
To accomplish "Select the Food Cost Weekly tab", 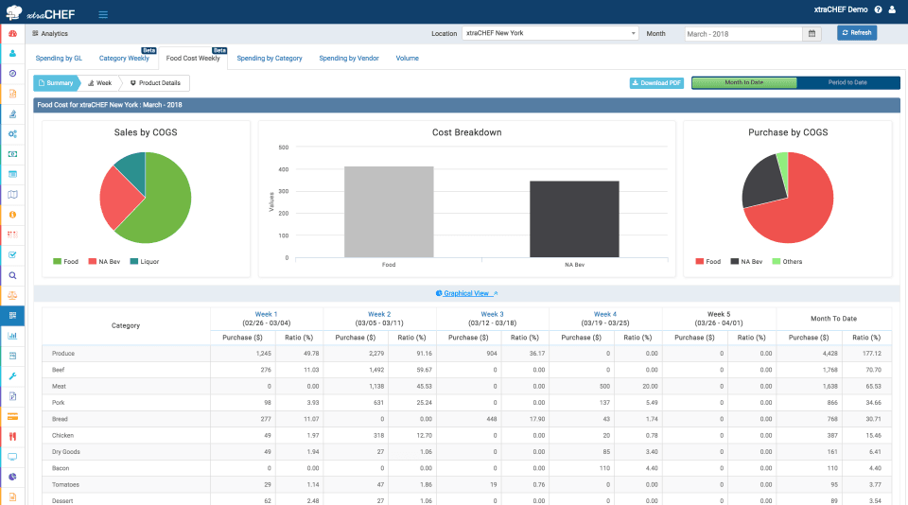I will pyautogui.click(x=193, y=58).
